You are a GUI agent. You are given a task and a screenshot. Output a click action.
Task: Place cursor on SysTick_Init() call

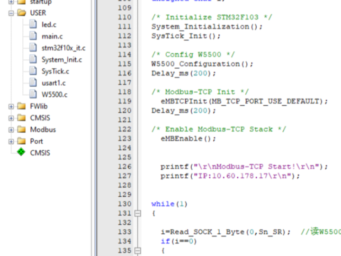click(186, 36)
